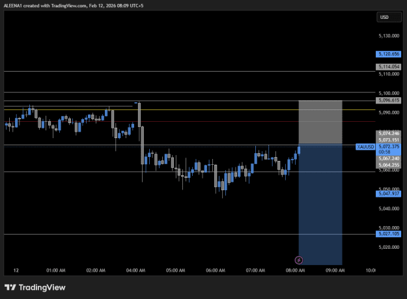This screenshot has height=299, width=407.
Task: Select the 5,067.240 price label
Action: [388, 158]
